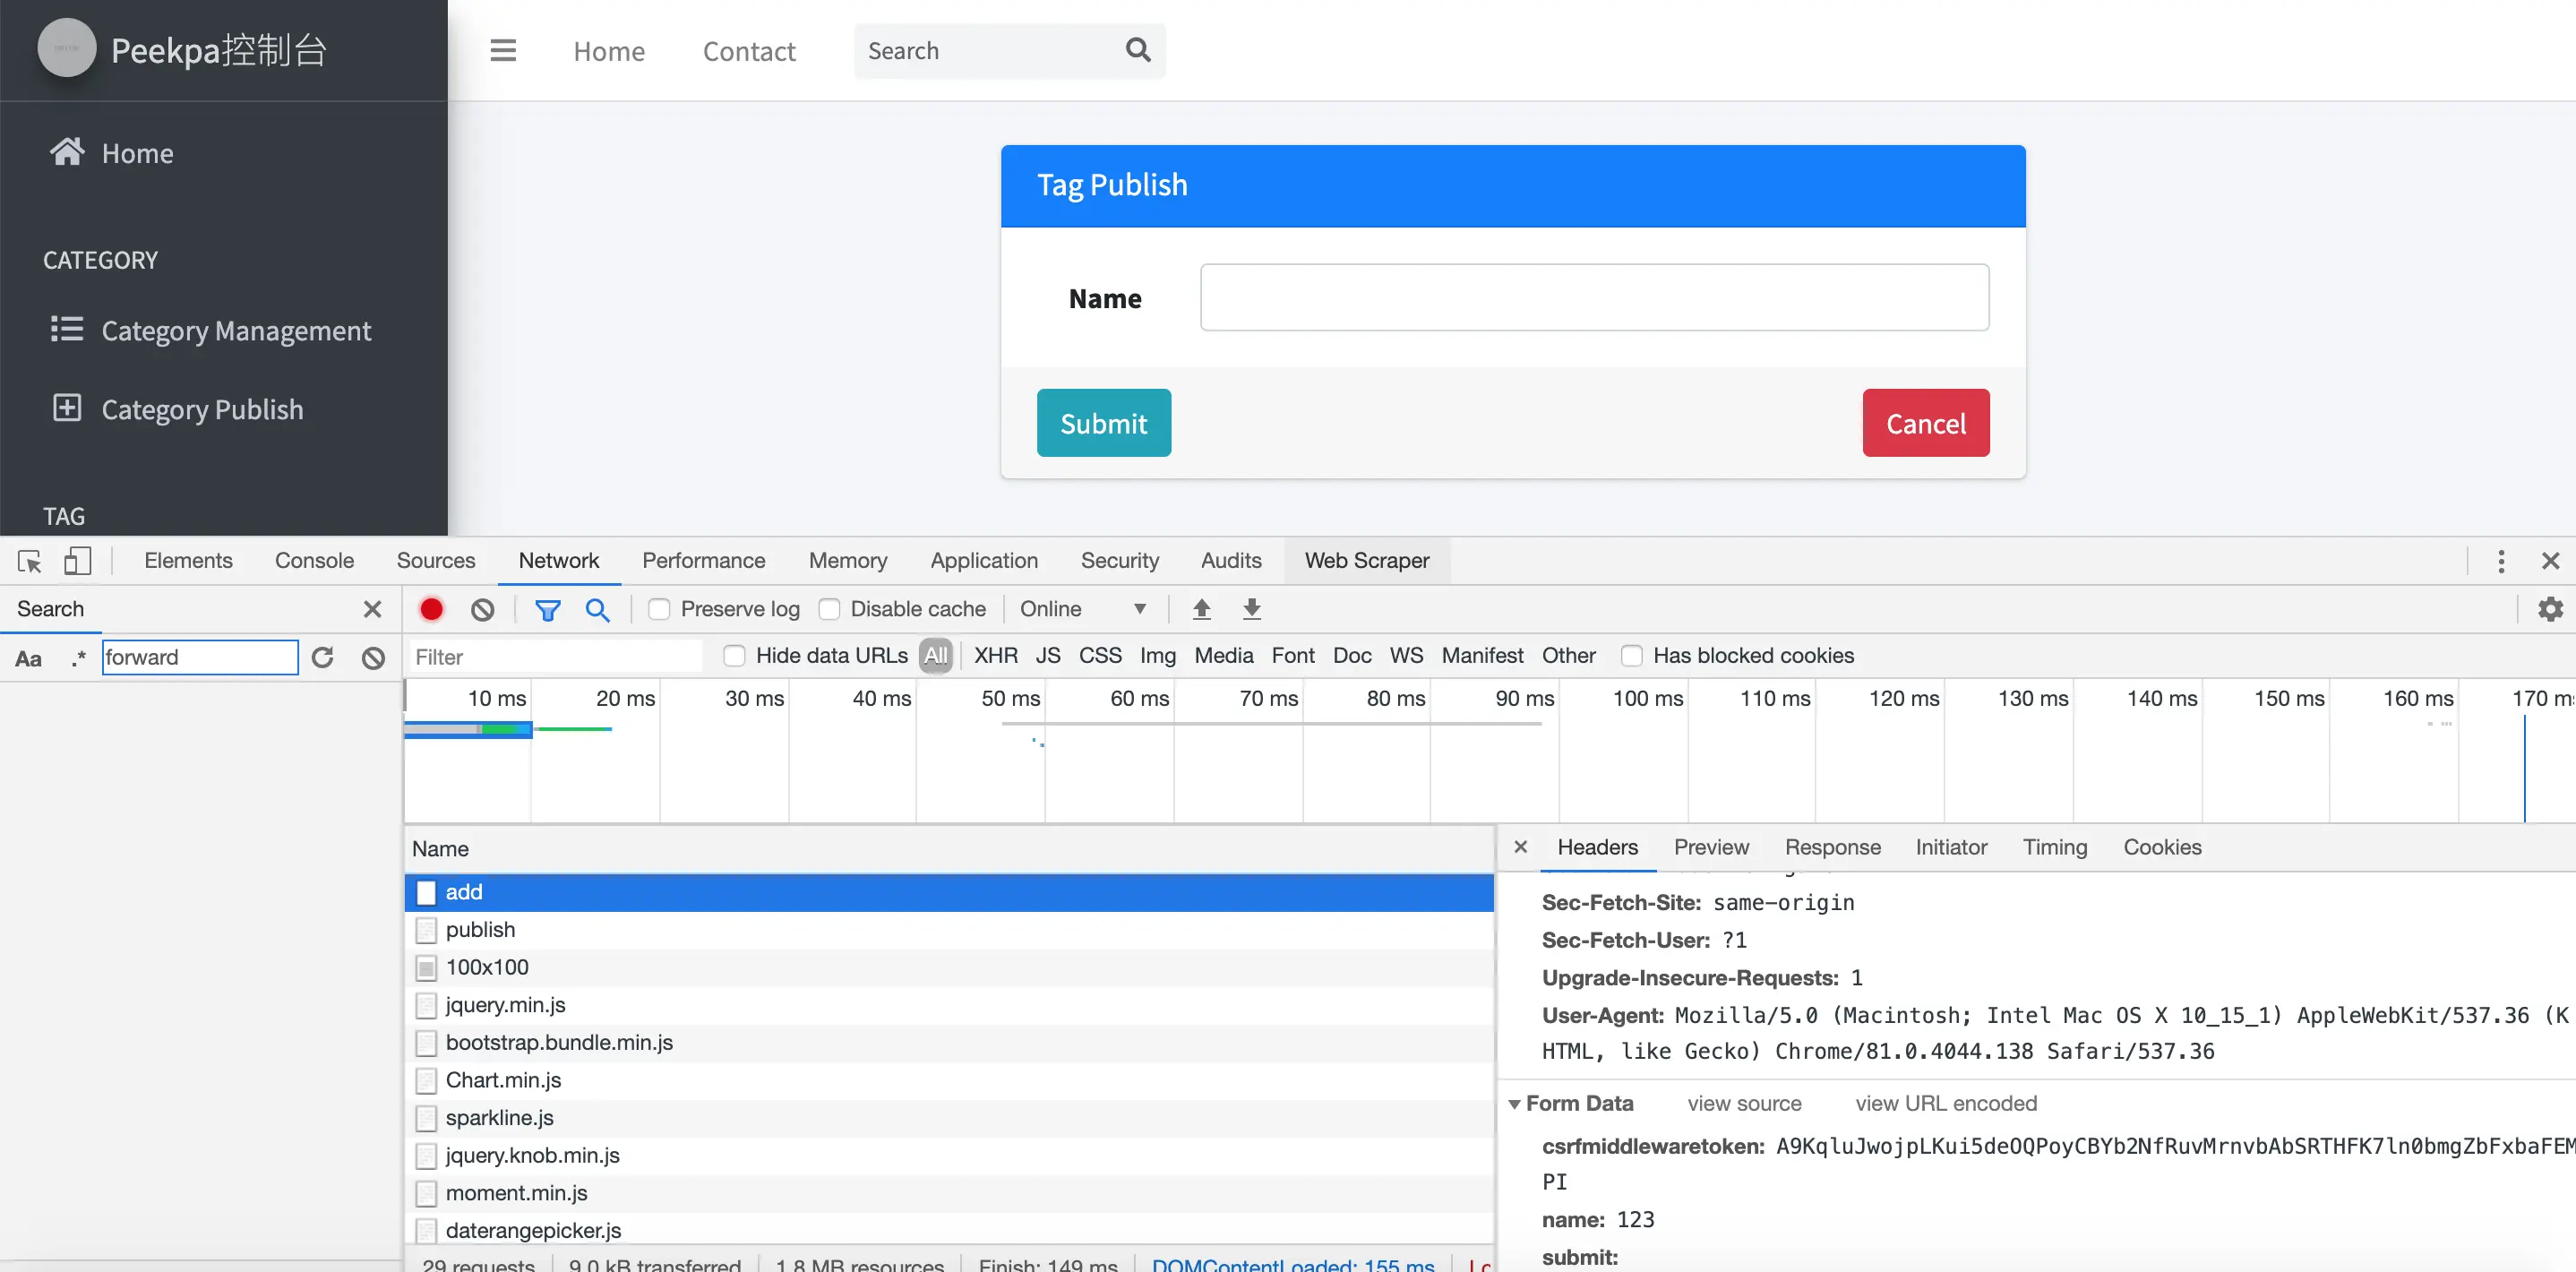Collapse the Form Data section
The height and width of the screenshot is (1272, 2576).
tap(1514, 1104)
